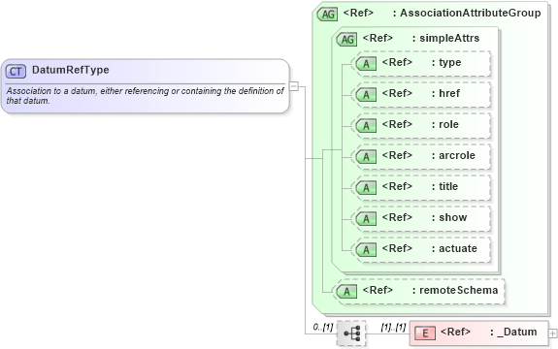This screenshot has width=558, height=349.
Task: Click the DatumRefType description text
Action: coord(146,96)
